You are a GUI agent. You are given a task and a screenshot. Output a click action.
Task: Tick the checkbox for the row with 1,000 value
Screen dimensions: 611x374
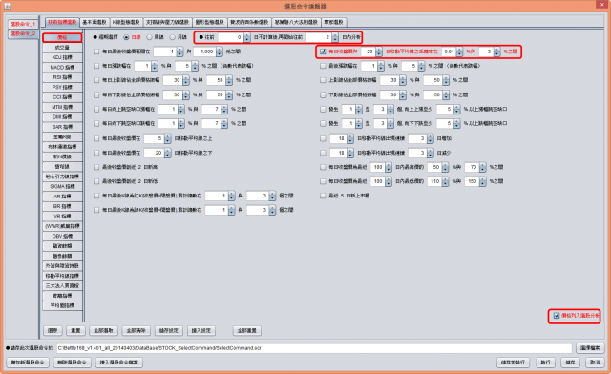click(x=96, y=52)
